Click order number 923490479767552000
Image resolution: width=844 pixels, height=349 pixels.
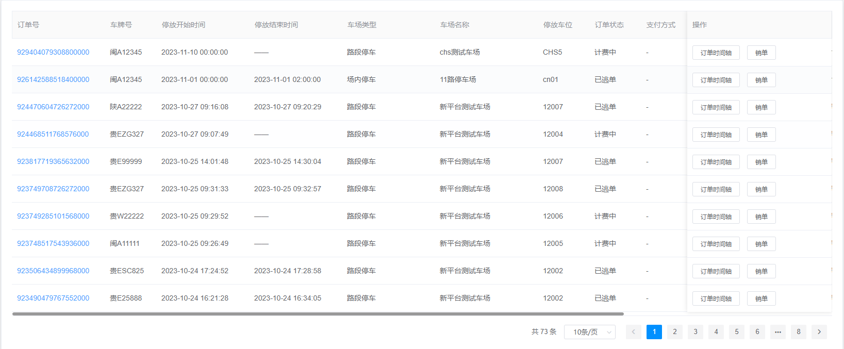[53, 298]
